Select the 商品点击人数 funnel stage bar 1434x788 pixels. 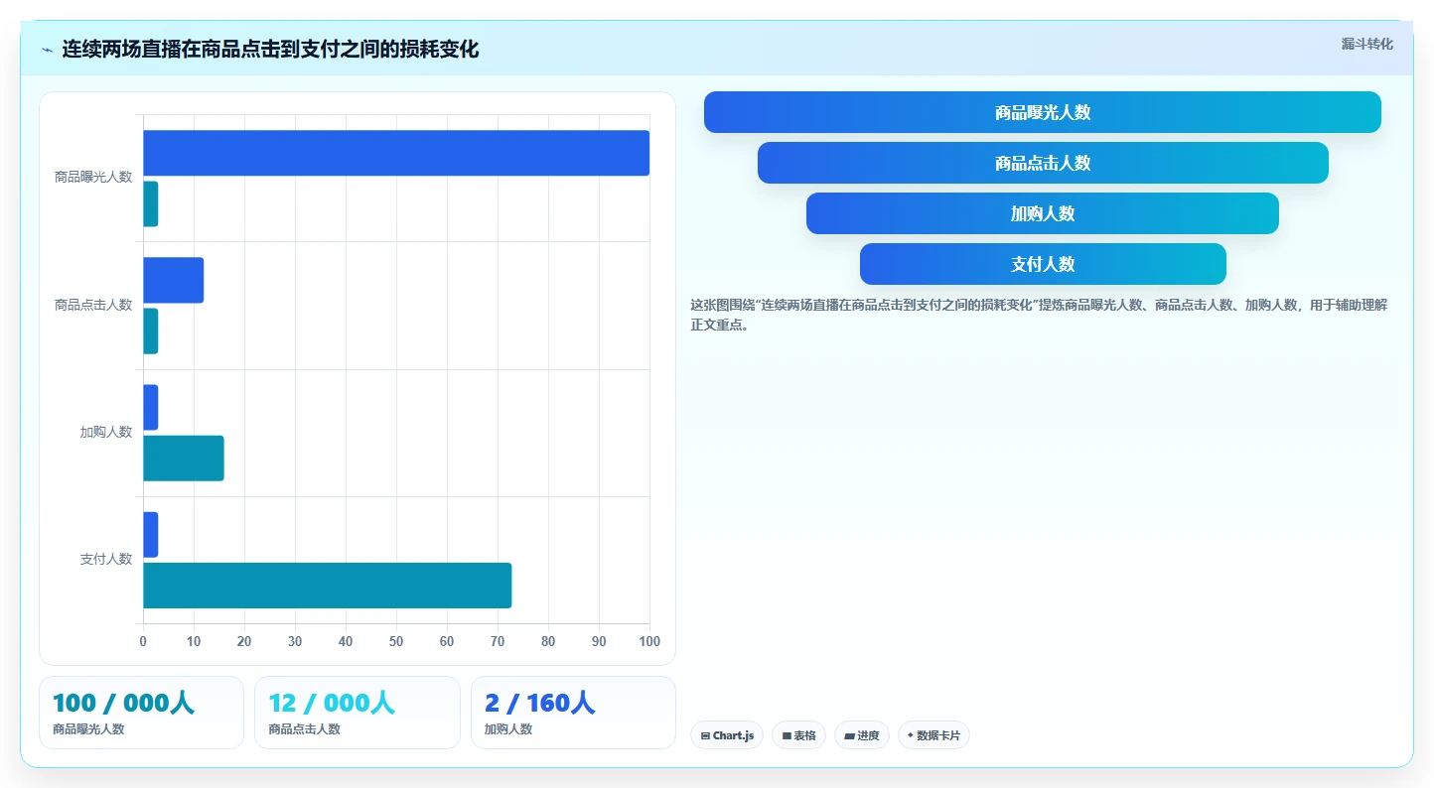pyautogui.click(x=1043, y=163)
